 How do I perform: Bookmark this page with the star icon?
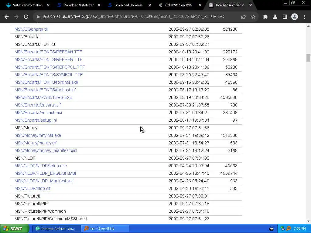coord(253,17)
